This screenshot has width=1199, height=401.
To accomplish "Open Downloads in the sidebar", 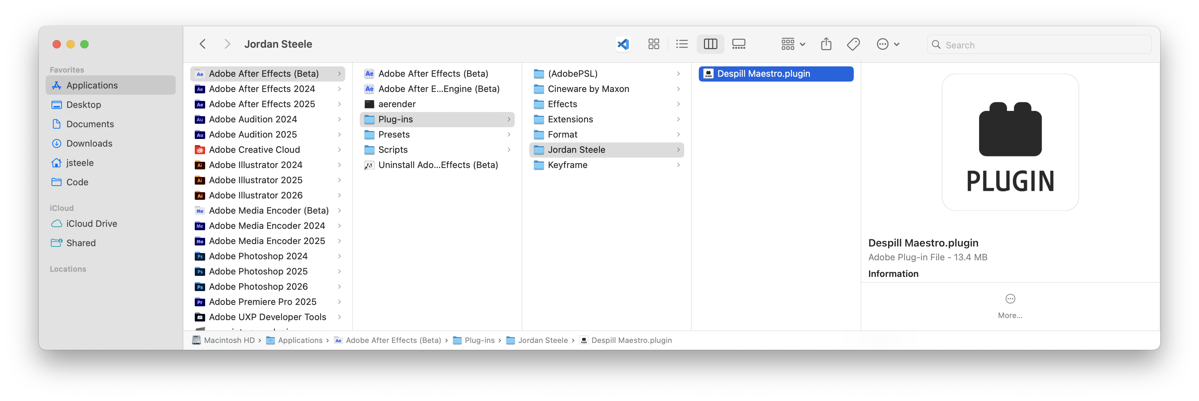I will (x=89, y=143).
